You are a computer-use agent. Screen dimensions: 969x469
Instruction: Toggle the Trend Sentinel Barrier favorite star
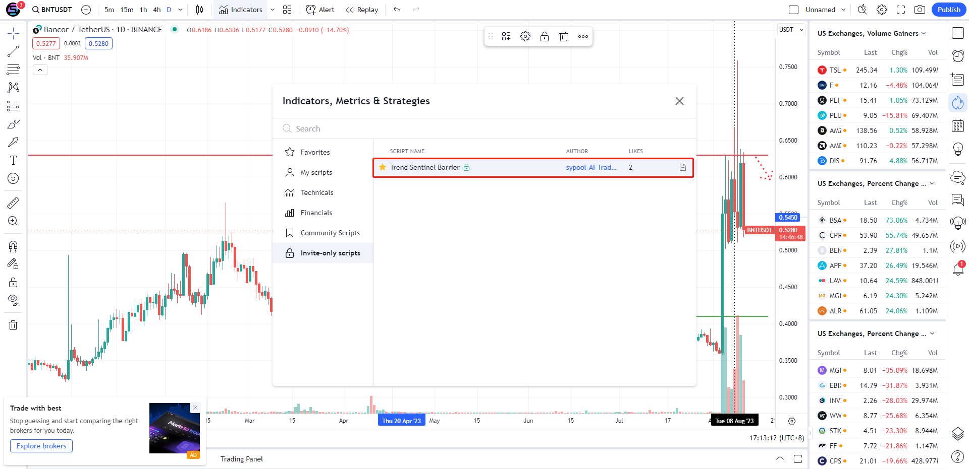click(383, 167)
